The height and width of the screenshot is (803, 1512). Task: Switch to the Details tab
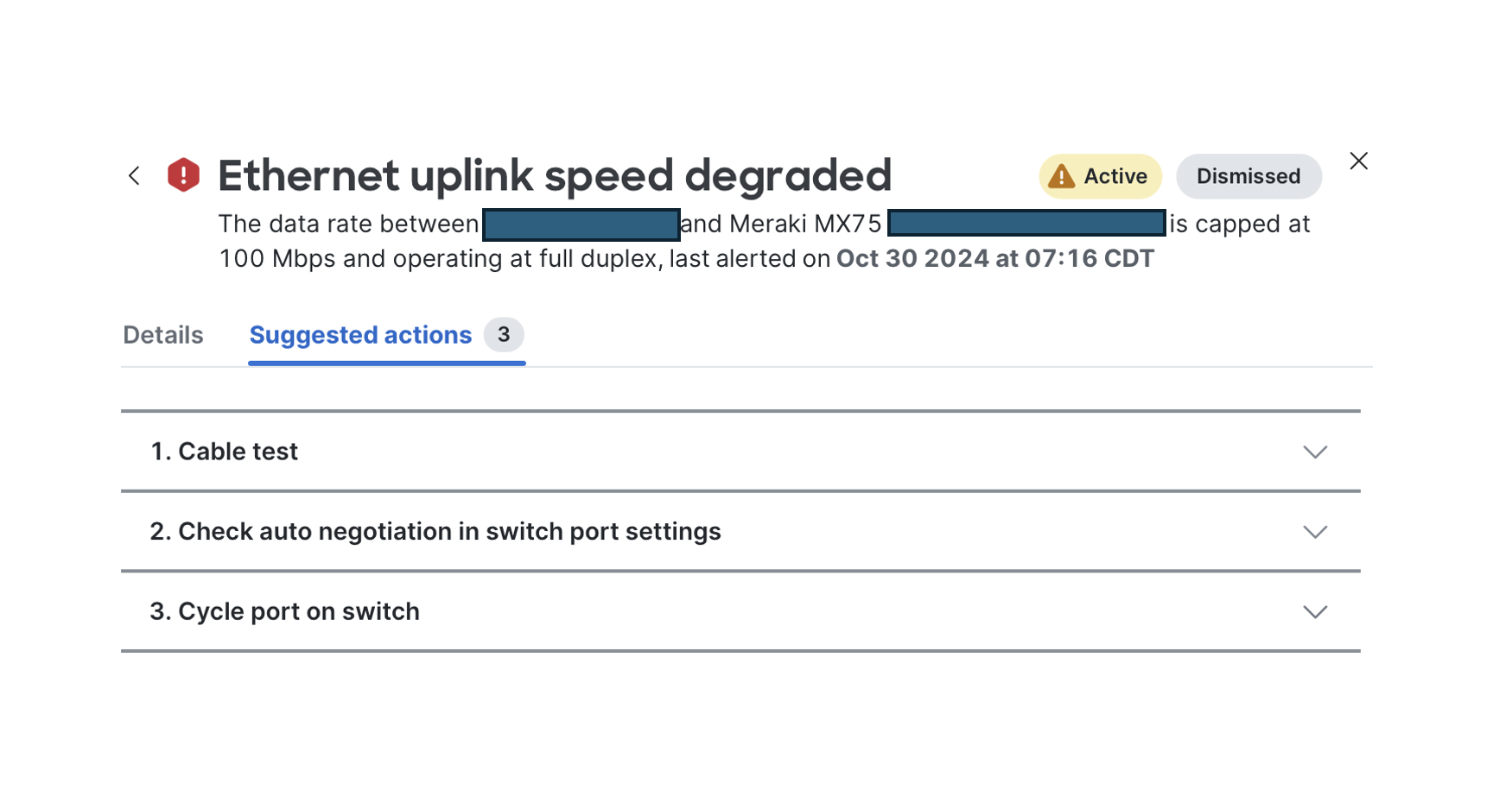162,335
